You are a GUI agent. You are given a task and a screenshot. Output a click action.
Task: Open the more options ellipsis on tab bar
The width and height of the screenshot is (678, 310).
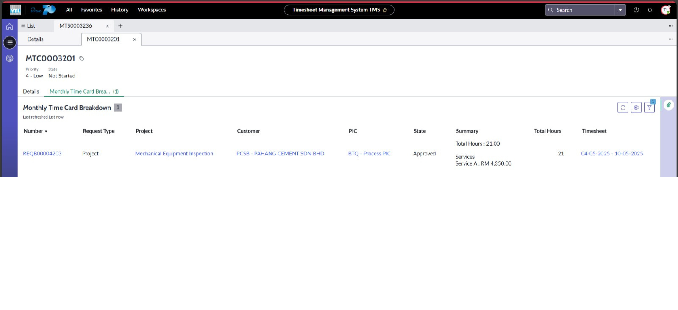pos(670,26)
